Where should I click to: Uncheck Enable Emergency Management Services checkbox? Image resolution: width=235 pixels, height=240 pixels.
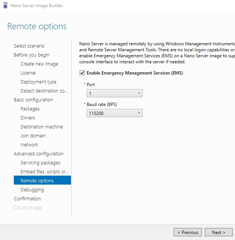click(82, 73)
